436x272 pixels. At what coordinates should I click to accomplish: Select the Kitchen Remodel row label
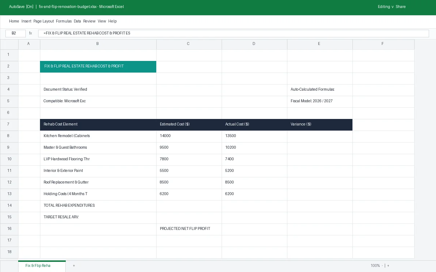[98, 136]
